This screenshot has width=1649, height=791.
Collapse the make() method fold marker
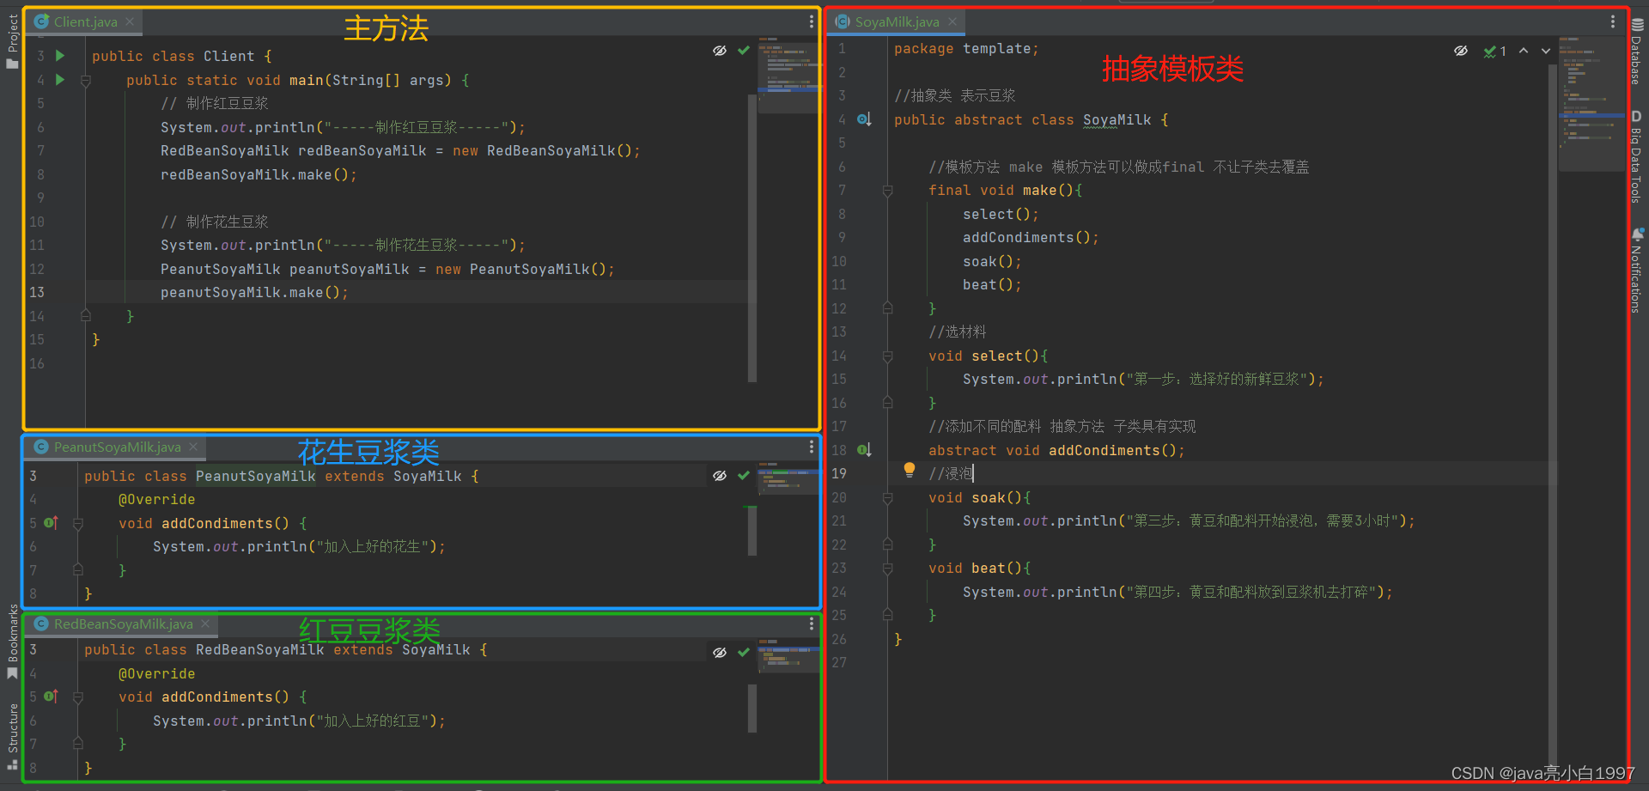pos(888,191)
